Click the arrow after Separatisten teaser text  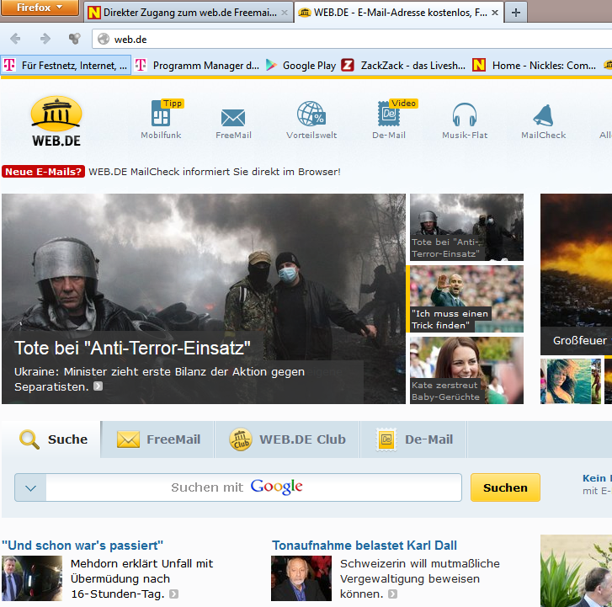[x=98, y=386]
